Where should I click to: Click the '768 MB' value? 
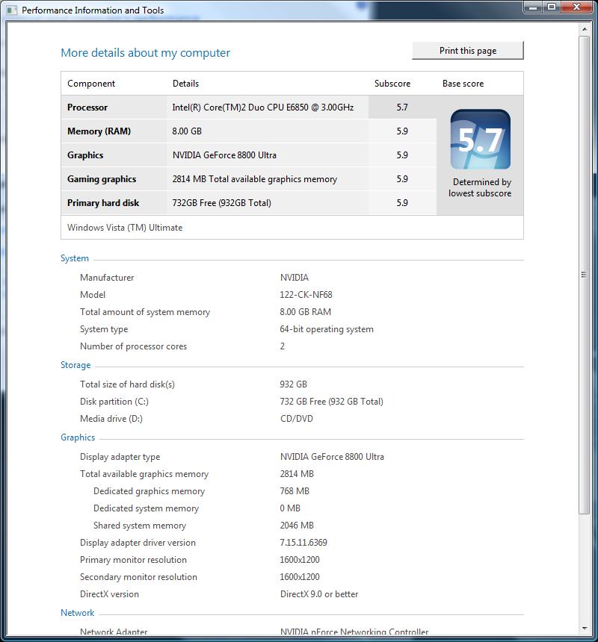point(295,491)
